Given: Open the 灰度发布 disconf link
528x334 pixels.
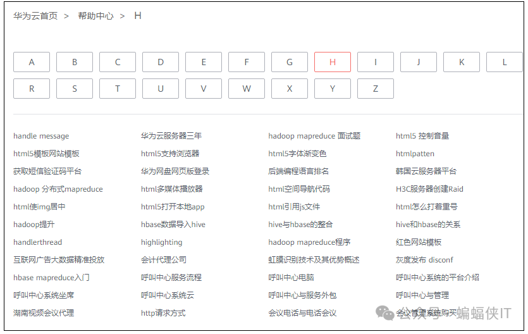Looking at the screenshot, I should point(424,260).
